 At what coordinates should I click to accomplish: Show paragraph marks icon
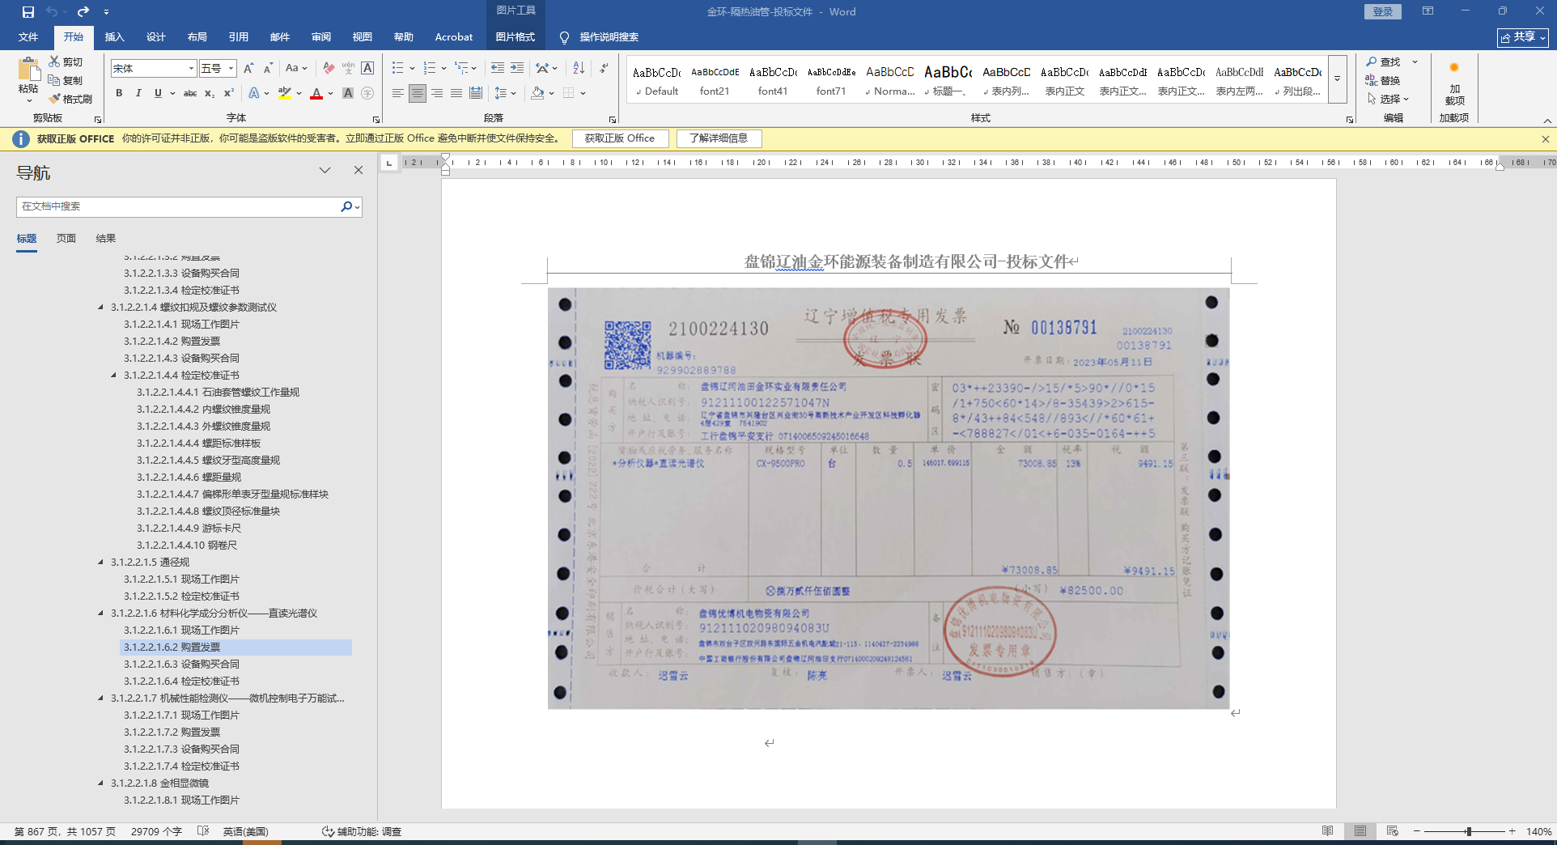pos(605,69)
